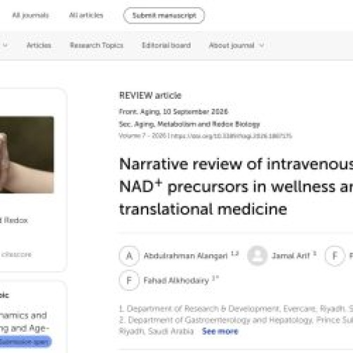Click the article title heading
The image size is (353, 353).
coord(236,187)
